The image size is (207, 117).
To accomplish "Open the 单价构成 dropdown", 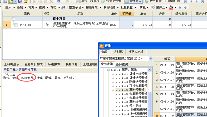I will coord(111,7).
